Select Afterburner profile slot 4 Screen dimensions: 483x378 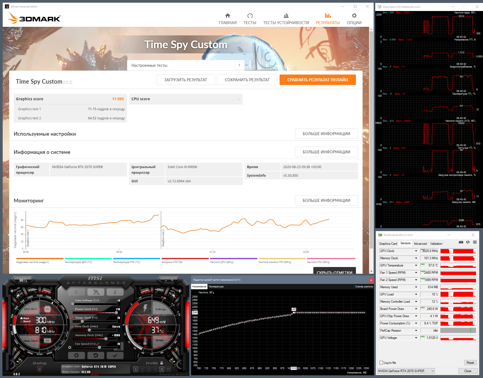point(155,369)
